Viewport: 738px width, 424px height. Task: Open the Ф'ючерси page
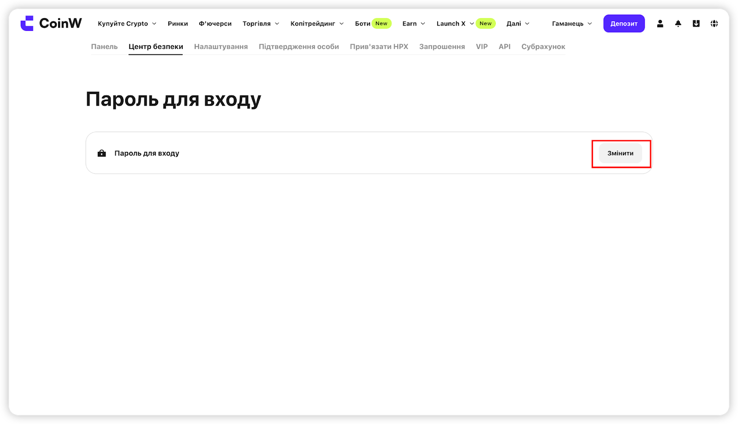(215, 24)
